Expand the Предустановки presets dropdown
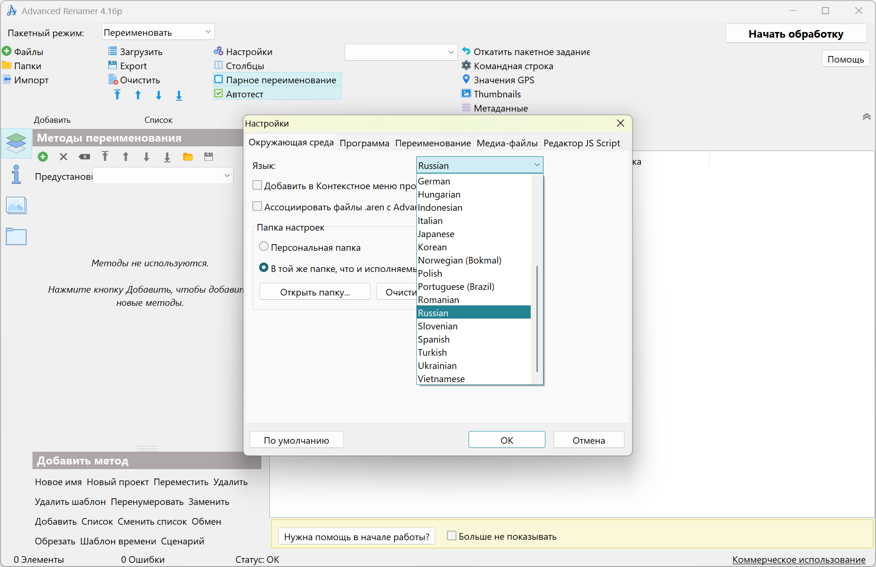 click(x=227, y=176)
